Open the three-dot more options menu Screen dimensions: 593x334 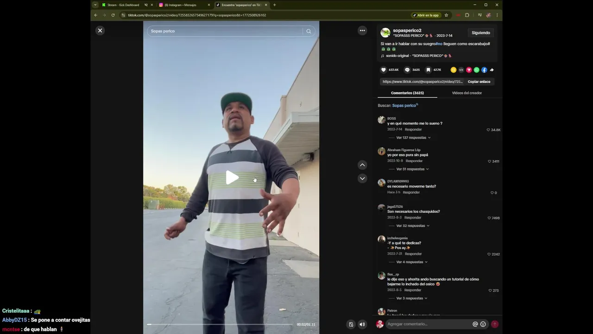(x=362, y=31)
